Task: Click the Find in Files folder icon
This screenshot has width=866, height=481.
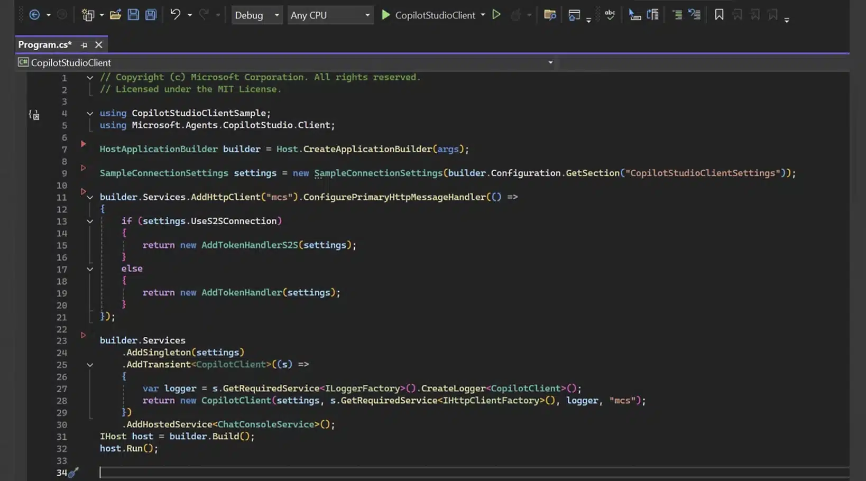Action: click(550, 15)
